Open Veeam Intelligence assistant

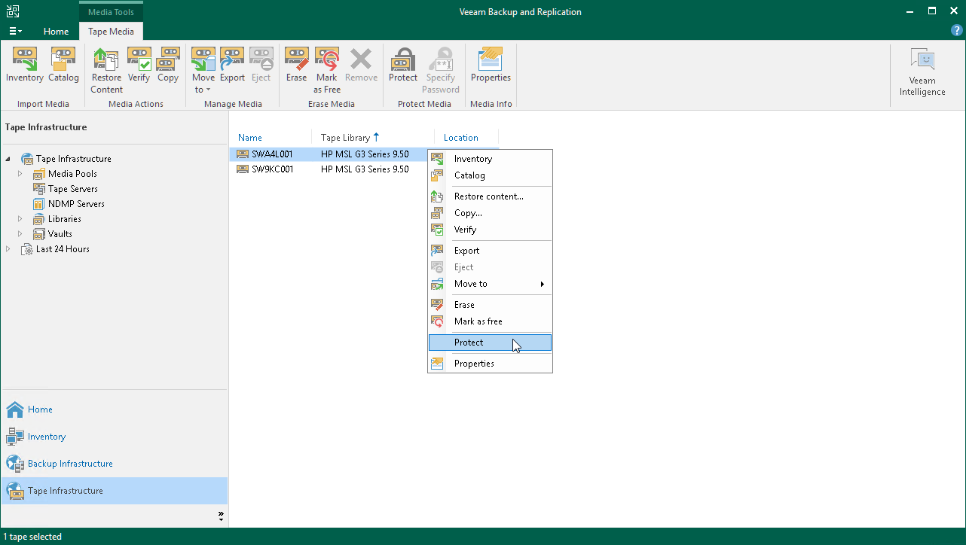[x=922, y=72]
